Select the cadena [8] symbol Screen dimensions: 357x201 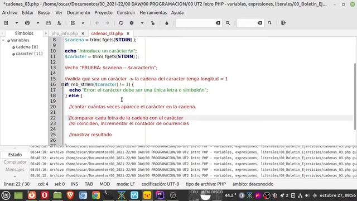point(27,47)
